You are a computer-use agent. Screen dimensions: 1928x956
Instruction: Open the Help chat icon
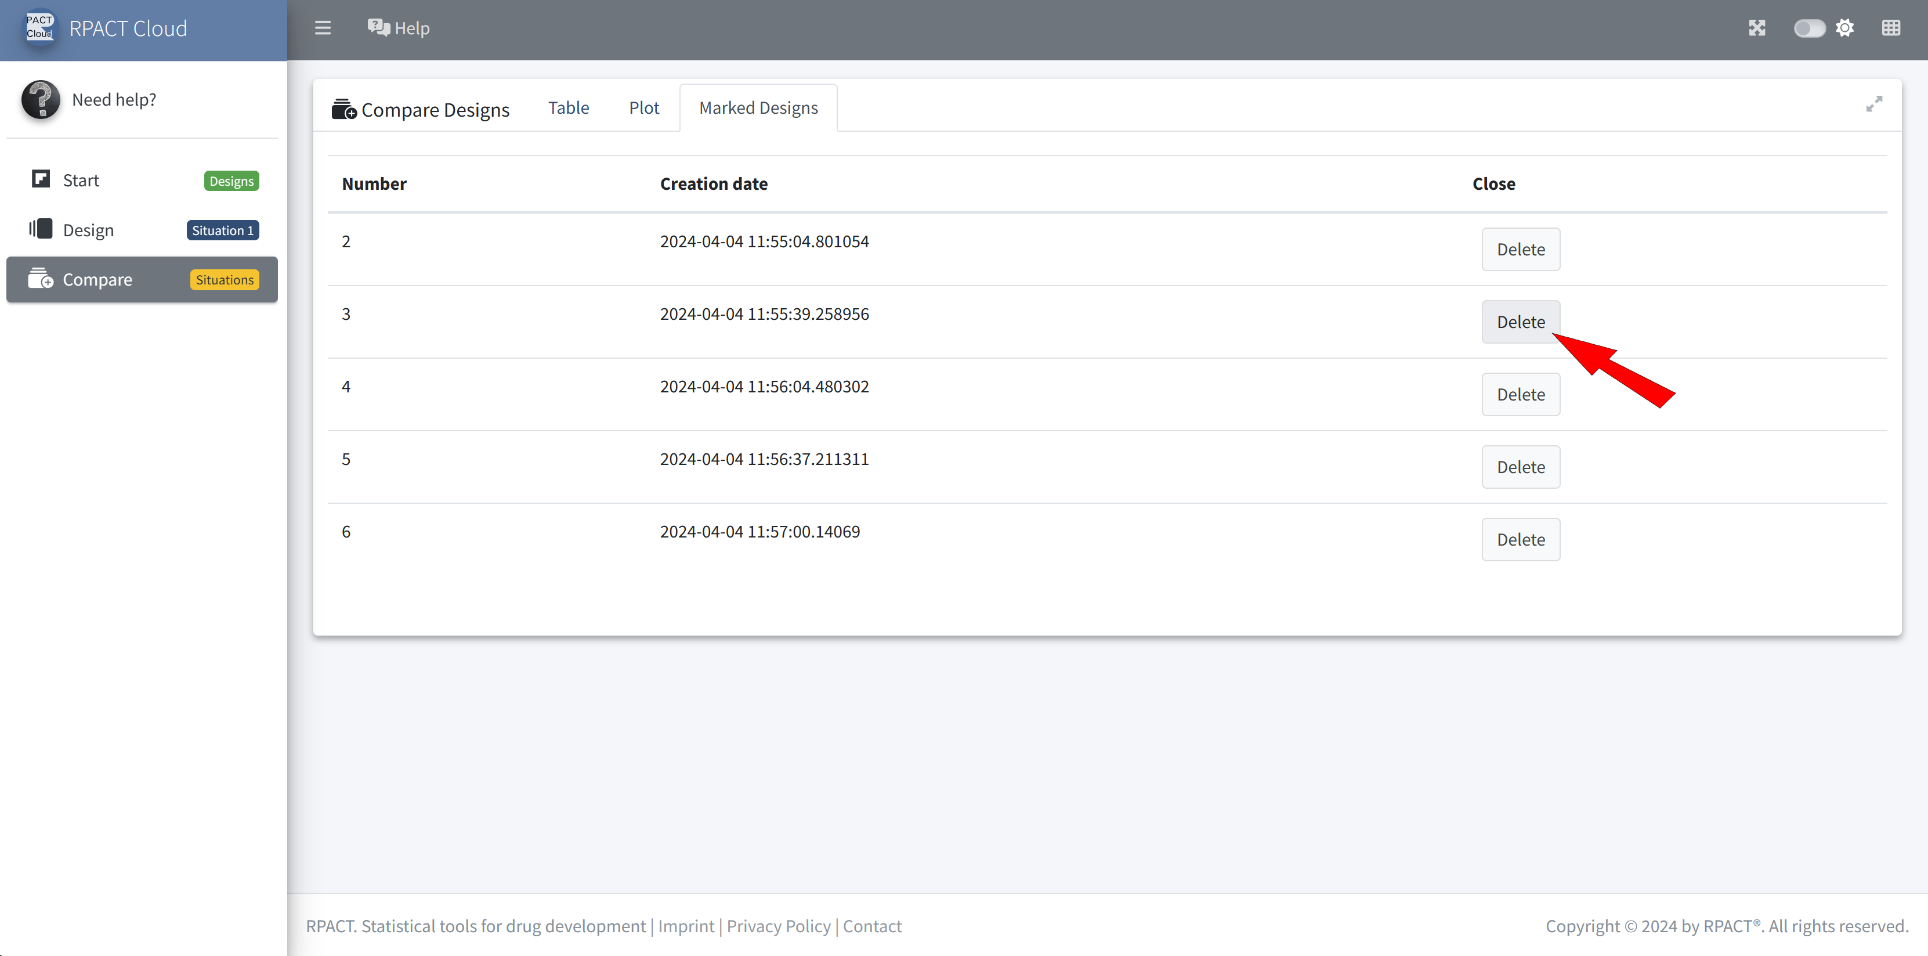point(378,28)
